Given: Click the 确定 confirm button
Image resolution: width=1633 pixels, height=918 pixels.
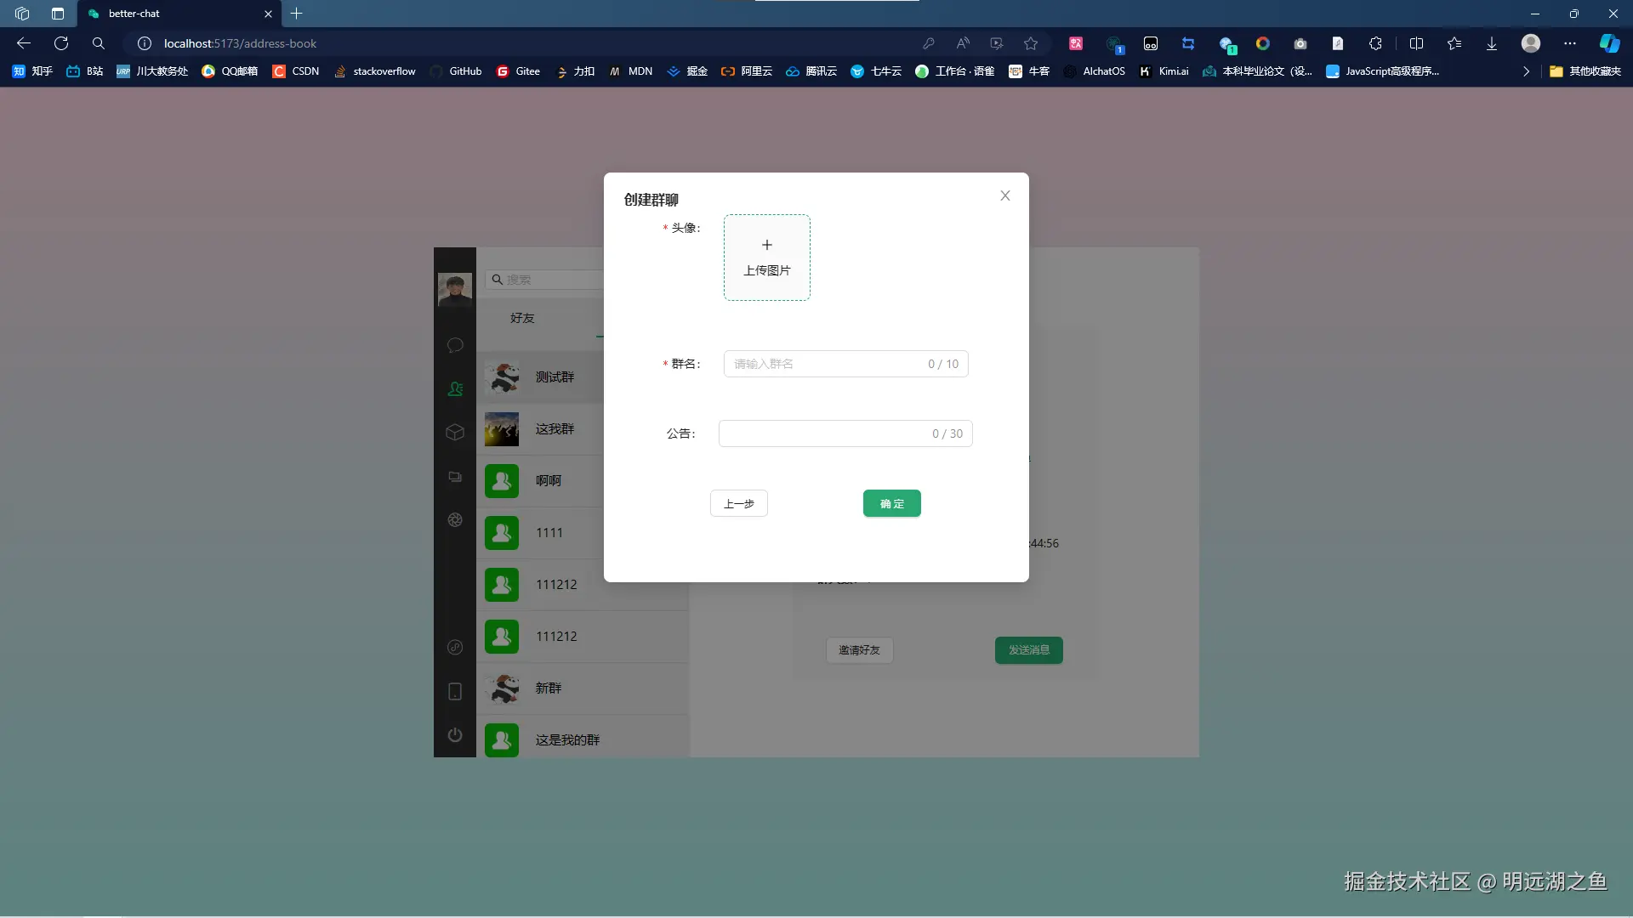Looking at the screenshot, I should click(891, 503).
